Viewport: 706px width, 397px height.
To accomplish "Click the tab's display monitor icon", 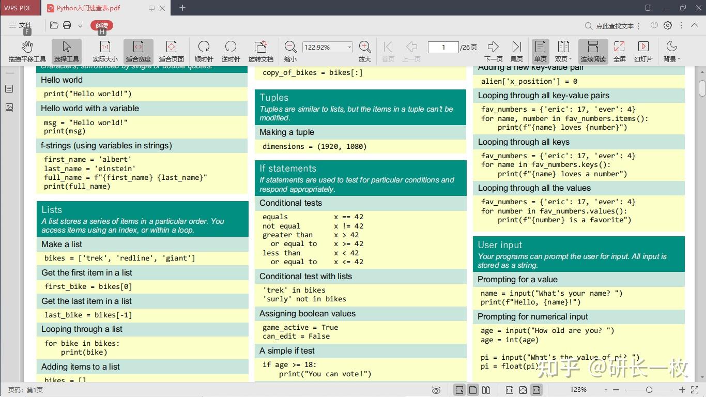I will pos(152,8).
